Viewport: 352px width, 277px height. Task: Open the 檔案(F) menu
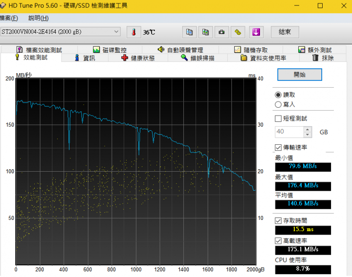[9, 18]
